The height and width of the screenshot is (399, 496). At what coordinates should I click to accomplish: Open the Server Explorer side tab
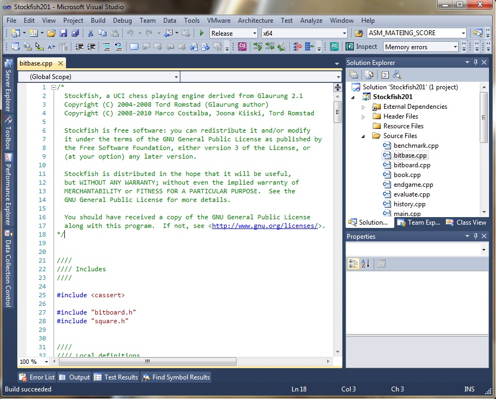pos(8,86)
